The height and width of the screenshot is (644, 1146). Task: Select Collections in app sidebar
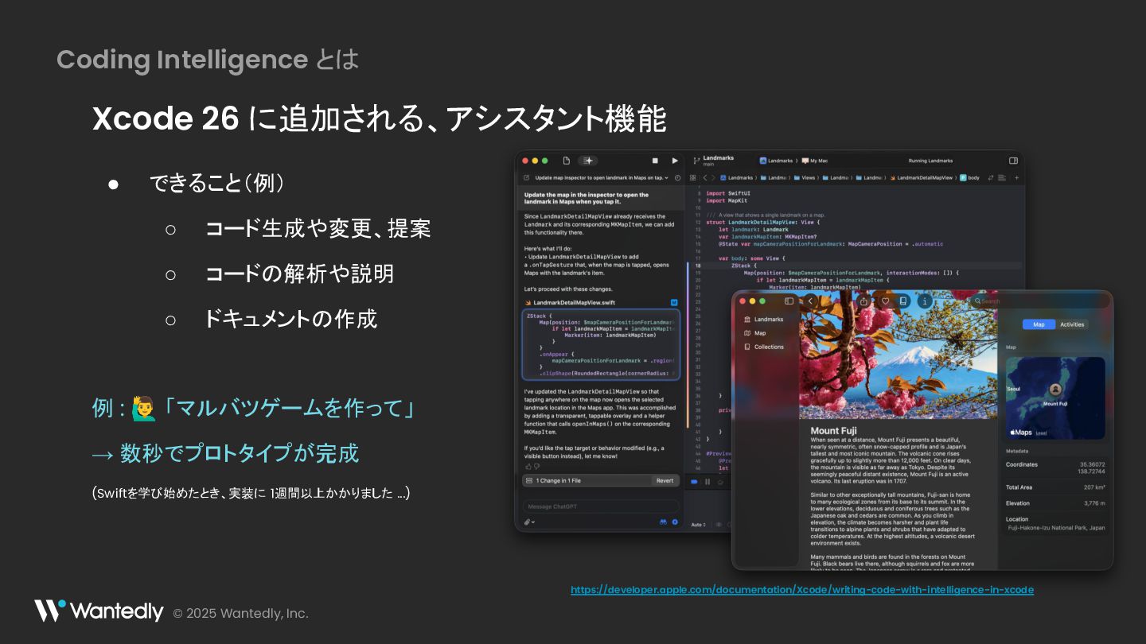pyautogui.click(x=764, y=347)
